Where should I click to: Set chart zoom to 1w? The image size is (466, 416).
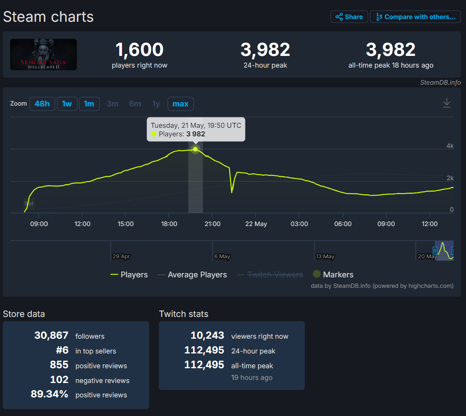pyautogui.click(x=67, y=104)
